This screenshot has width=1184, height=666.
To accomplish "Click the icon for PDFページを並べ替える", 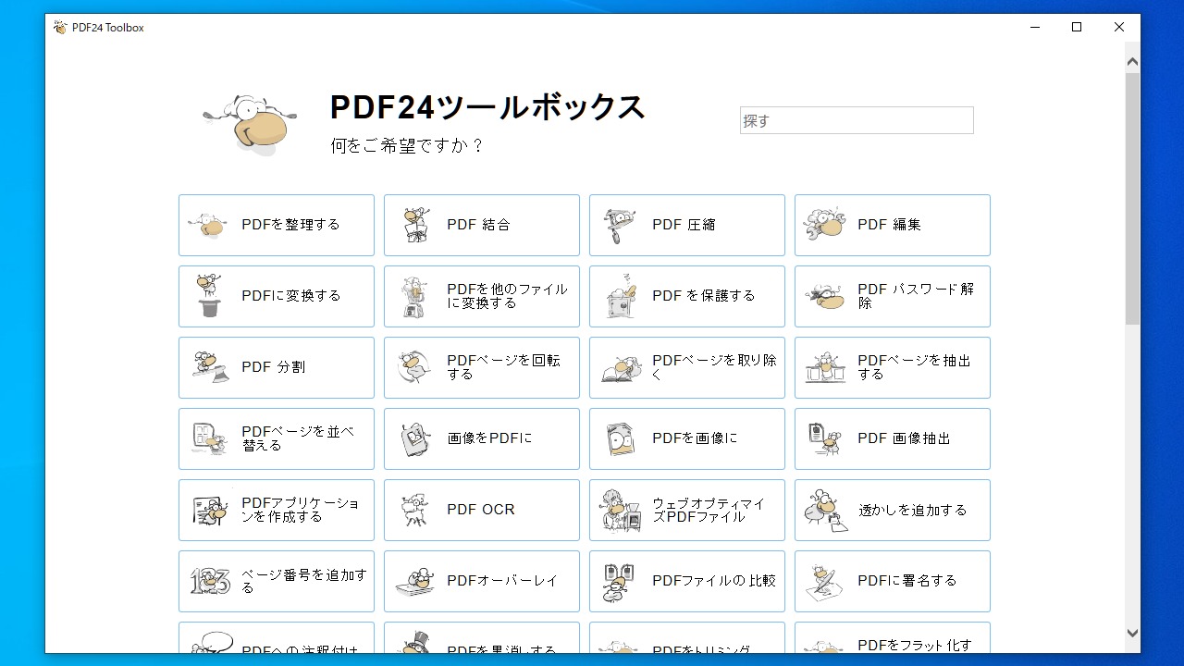I will [x=209, y=438].
